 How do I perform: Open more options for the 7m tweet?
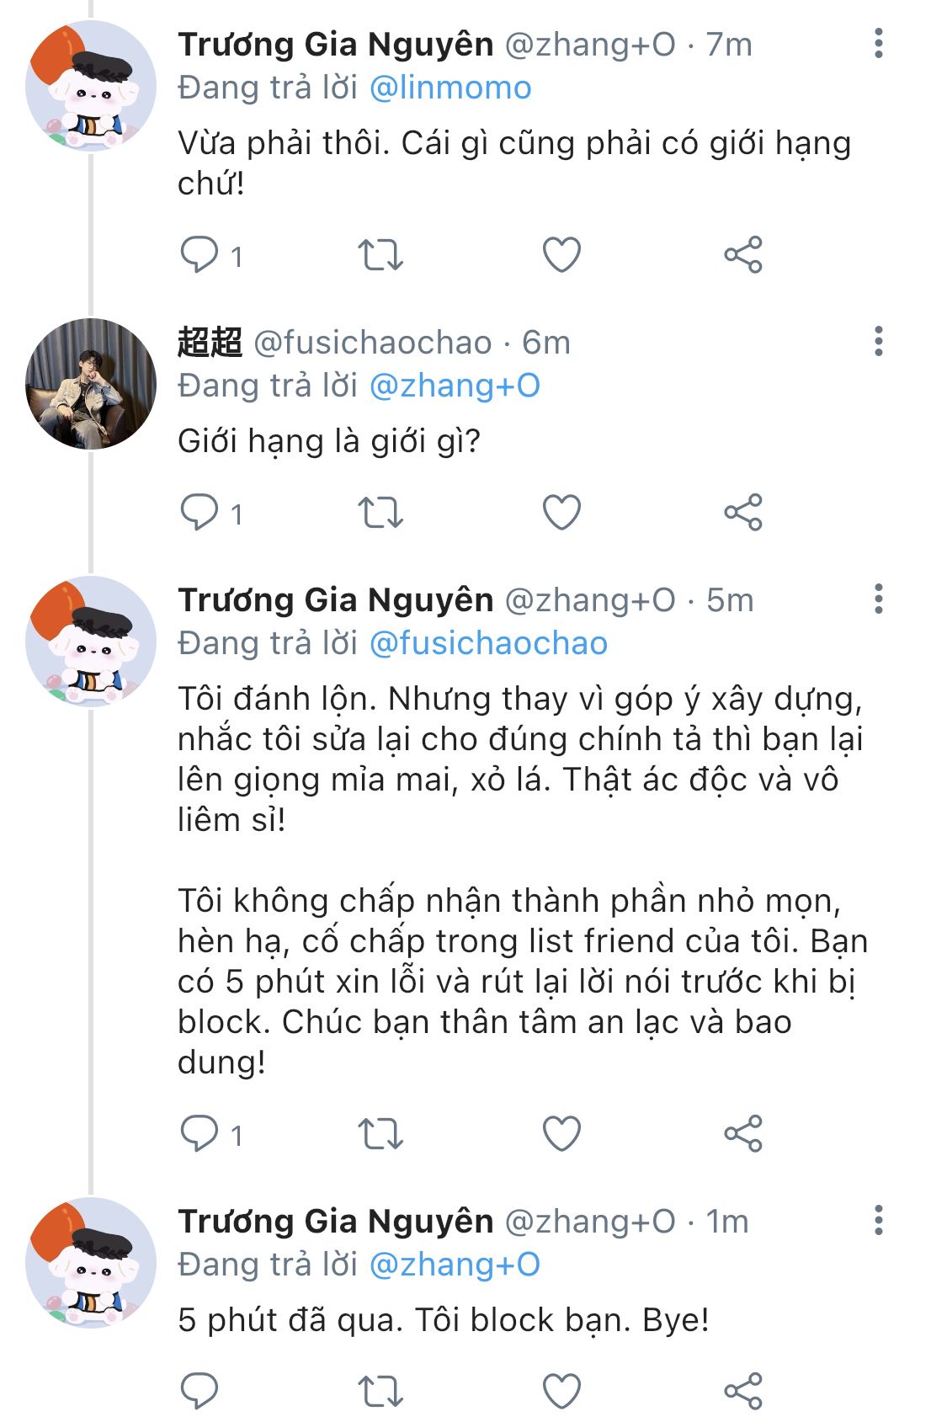click(878, 44)
